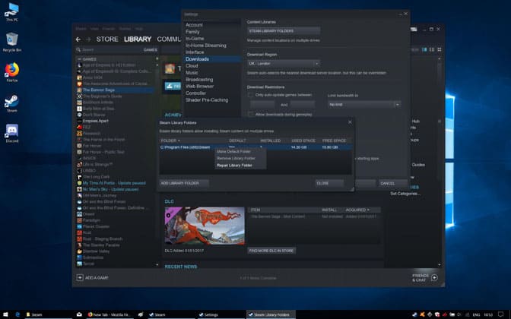This screenshot has height=319, width=511.
Task: Select Empires Apart in game list
Action: [x=95, y=121]
